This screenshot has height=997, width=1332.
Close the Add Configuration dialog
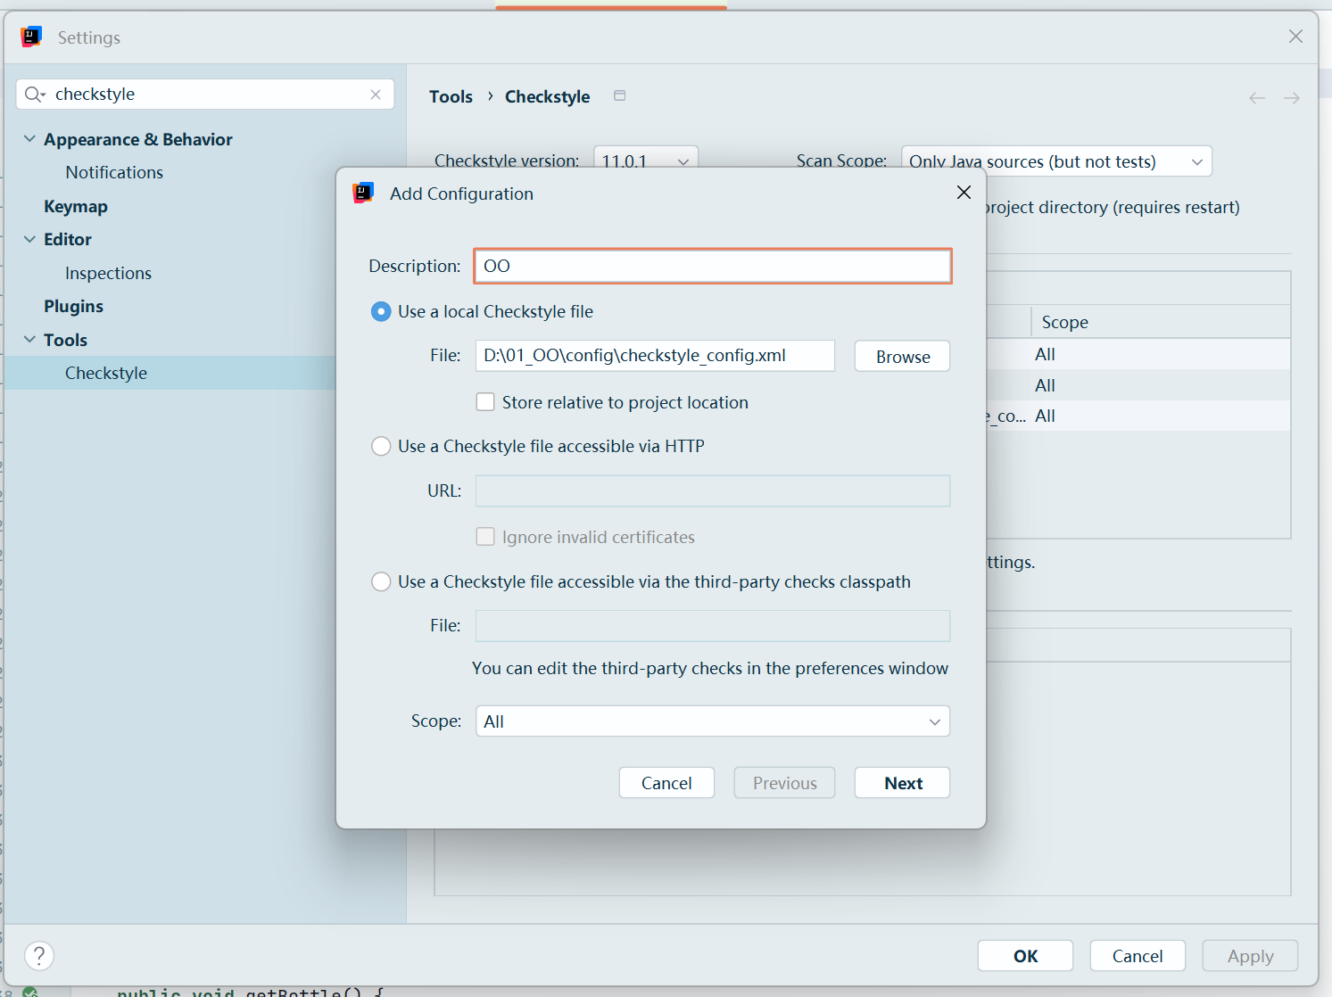964,193
